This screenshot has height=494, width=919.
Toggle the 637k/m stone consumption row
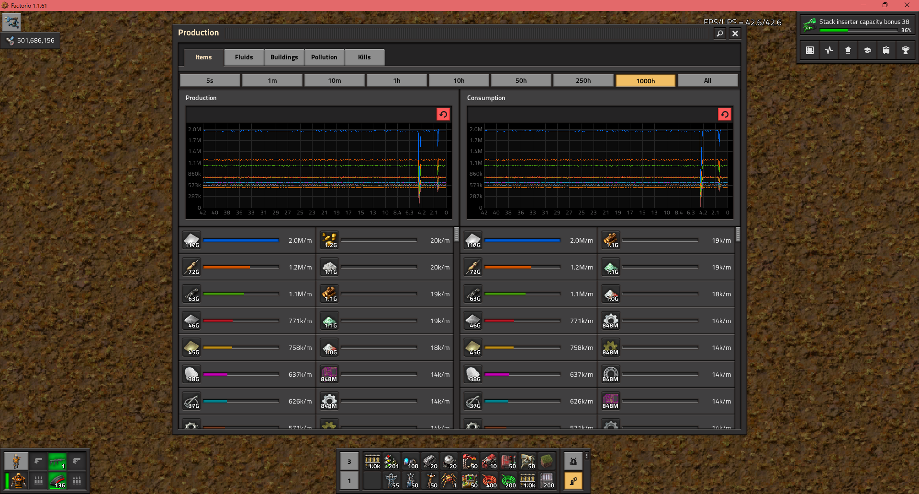coord(529,374)
